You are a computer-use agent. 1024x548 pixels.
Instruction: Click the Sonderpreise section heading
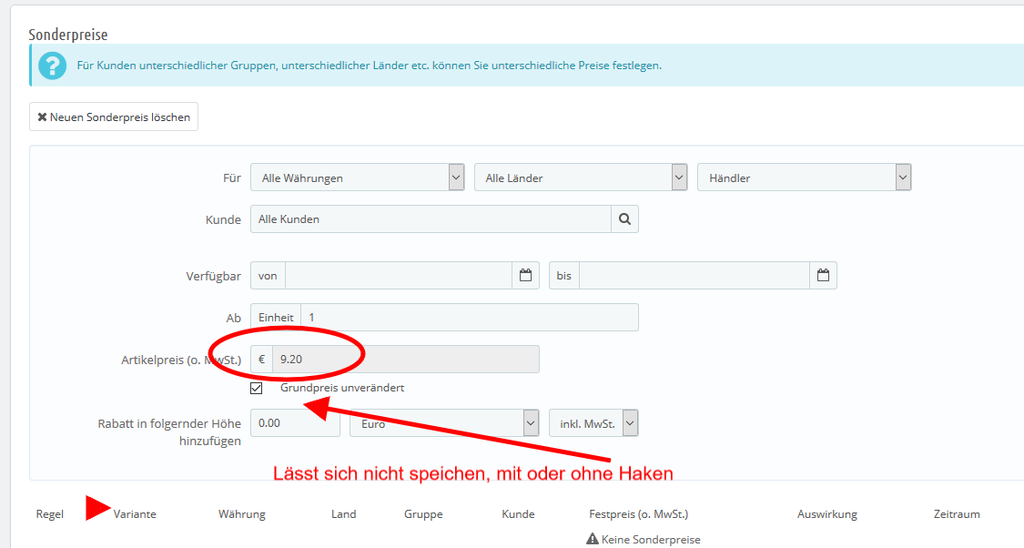(68, 35)
